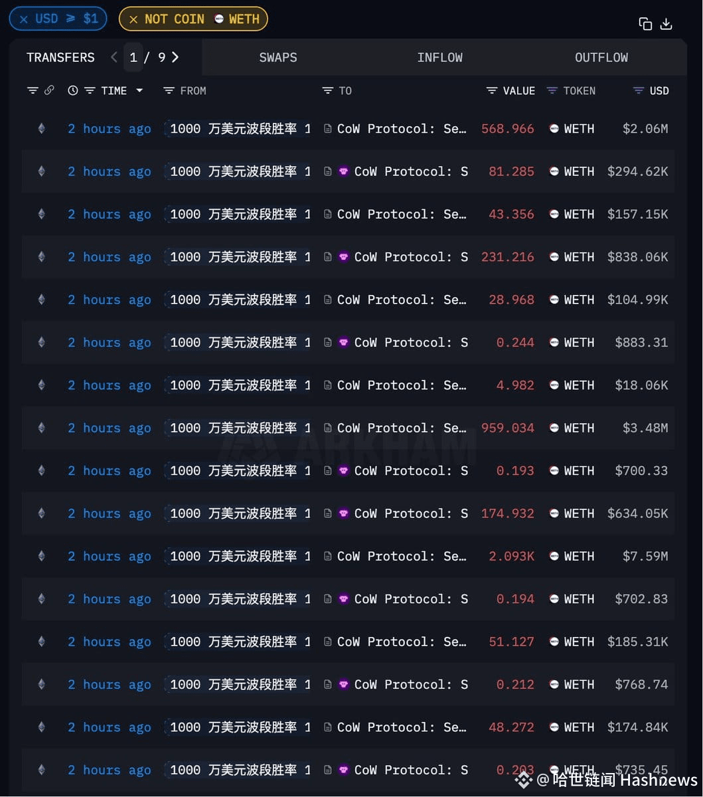Viewport: 703px width, 797px height.
Task: Click WETH token icon in $2.06M row
Action: [554, 129]
